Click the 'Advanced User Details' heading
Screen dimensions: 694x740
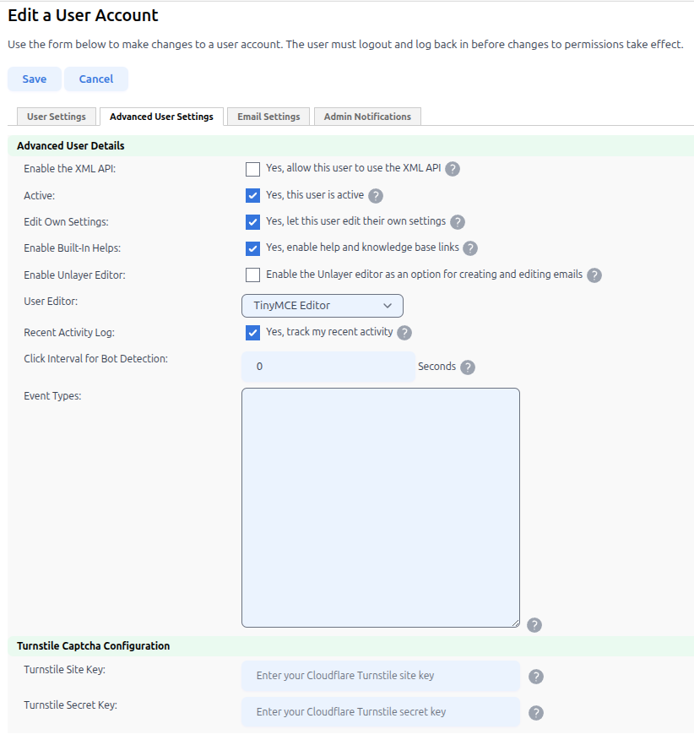tap(71, 146)
